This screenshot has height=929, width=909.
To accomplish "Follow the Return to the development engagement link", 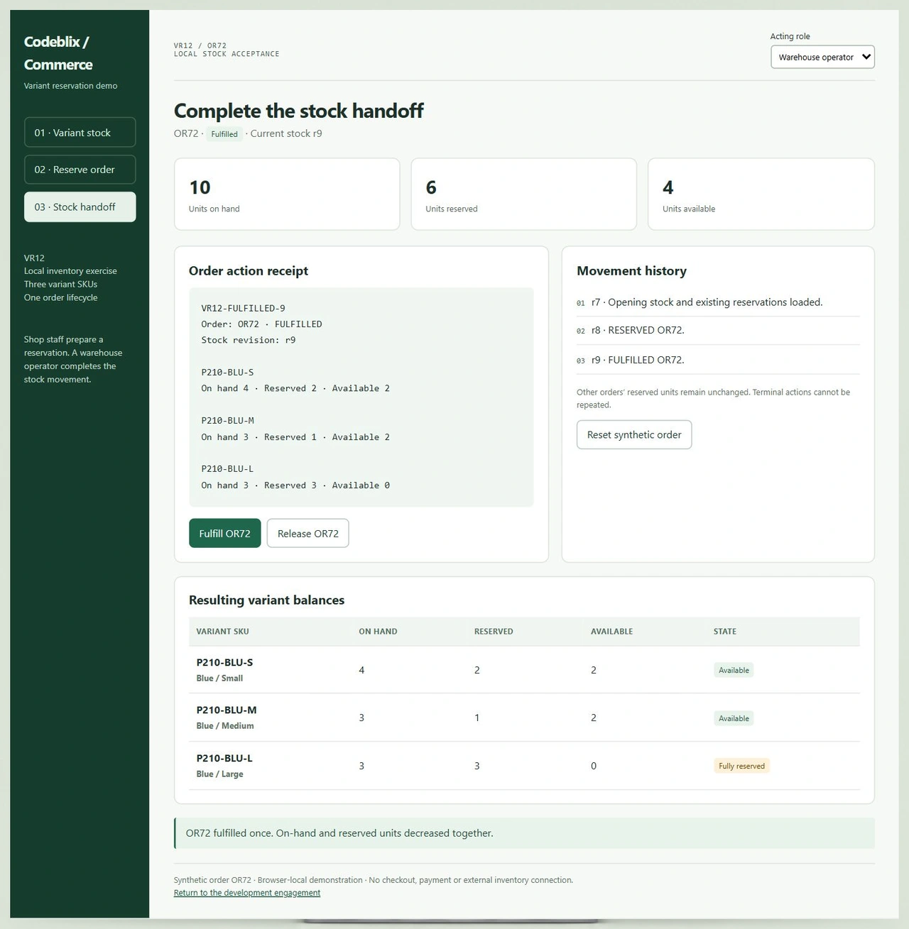I will (x=247, y=893).
